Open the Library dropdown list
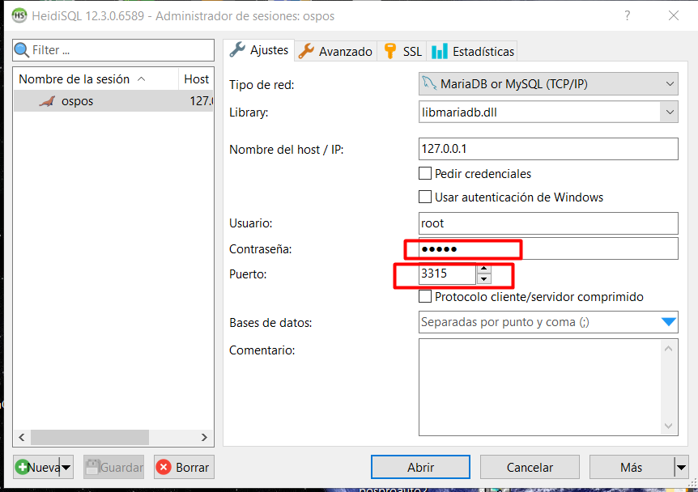Viewport: 698px width, 492px height. coord(669,112)
